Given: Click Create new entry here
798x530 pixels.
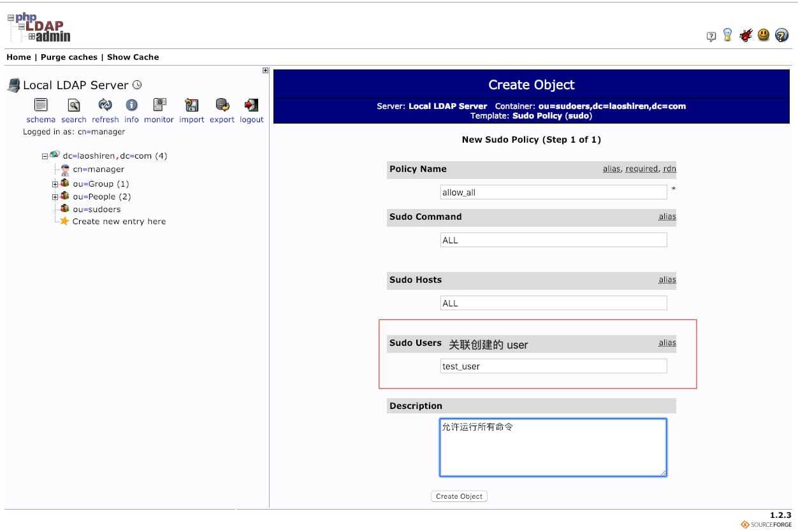Looking at the screenshot, I should click(119, 222).
